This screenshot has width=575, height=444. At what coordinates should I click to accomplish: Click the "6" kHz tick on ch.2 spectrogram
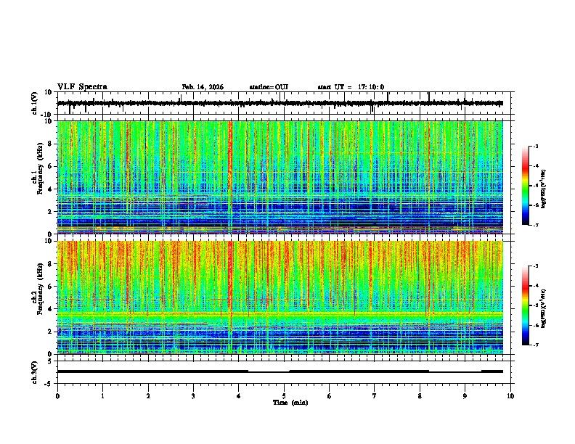click(50, 287)
